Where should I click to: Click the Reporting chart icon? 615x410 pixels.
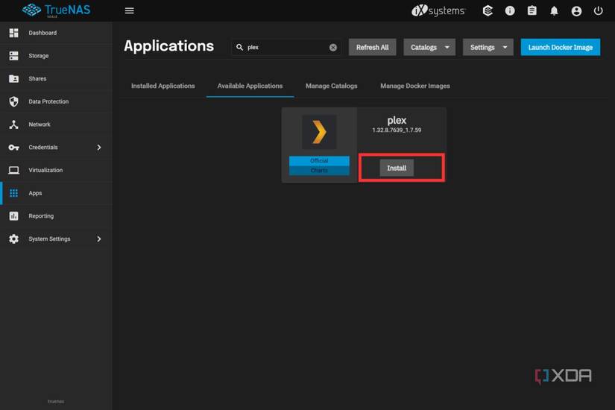[13, 215]
